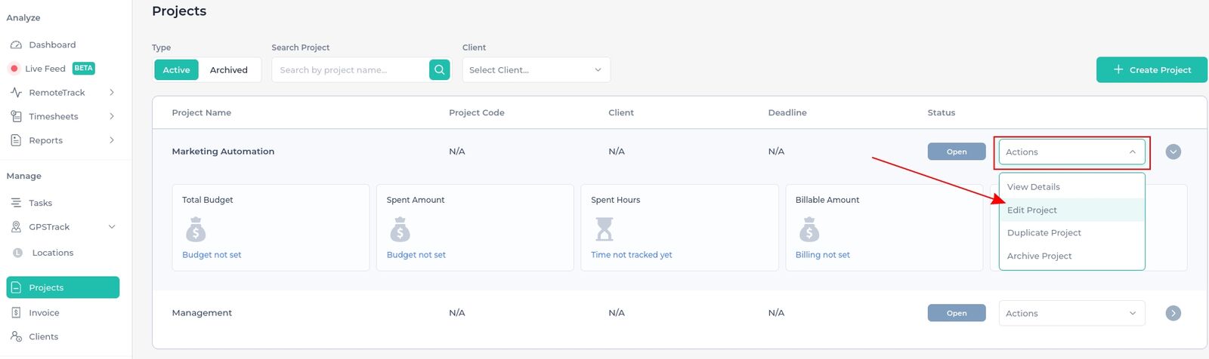
Task: Click Budget not set under Spent Amount
Action: (x=416, y=255)
